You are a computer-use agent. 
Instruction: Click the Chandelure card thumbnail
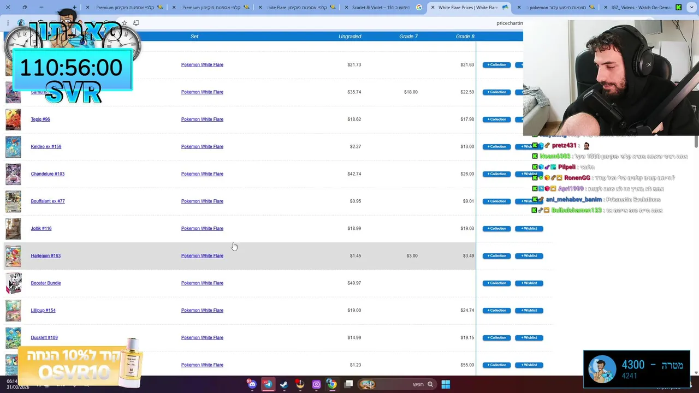pyautogui.click(x=13, y=174)
